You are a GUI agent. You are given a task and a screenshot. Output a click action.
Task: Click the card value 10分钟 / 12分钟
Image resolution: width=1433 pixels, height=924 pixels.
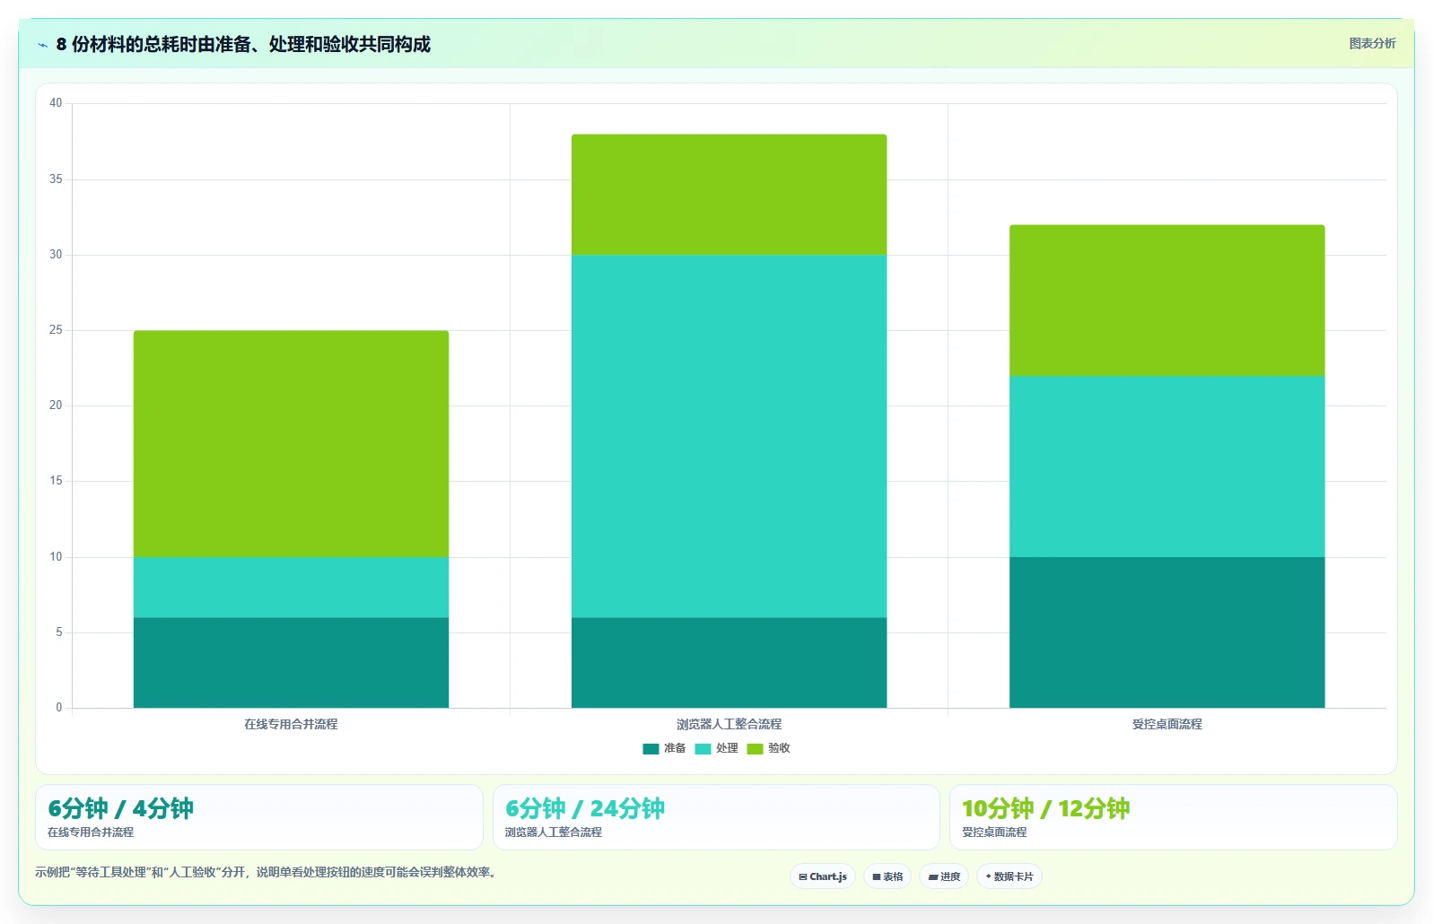pyautogui.click(x=1045, y=808)
